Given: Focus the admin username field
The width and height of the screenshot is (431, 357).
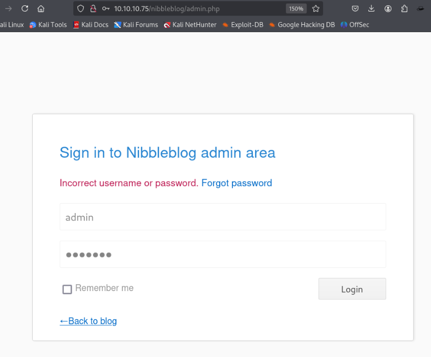Looking at the screenshot, I should coord(222,217).
